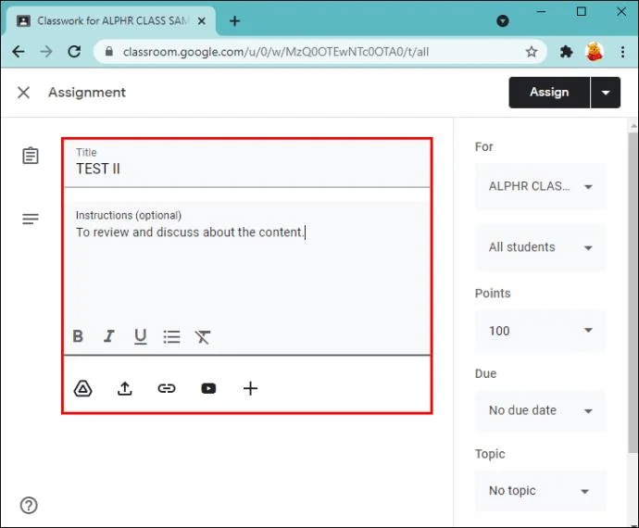
Task: Open the Chrome three-dot menu
Action: click(x=622, y=52)
